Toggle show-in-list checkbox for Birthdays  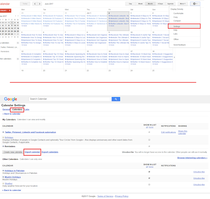149,140
